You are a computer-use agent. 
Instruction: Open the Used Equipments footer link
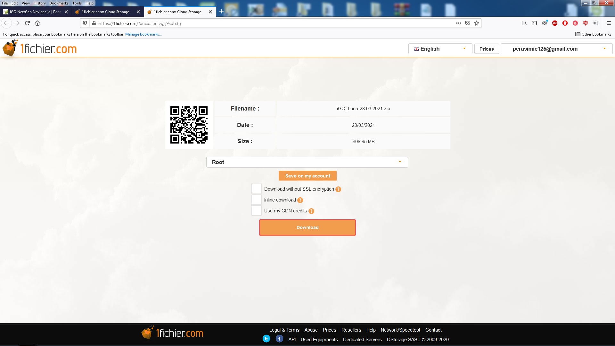pyautogui.click(x=319, y=340)
